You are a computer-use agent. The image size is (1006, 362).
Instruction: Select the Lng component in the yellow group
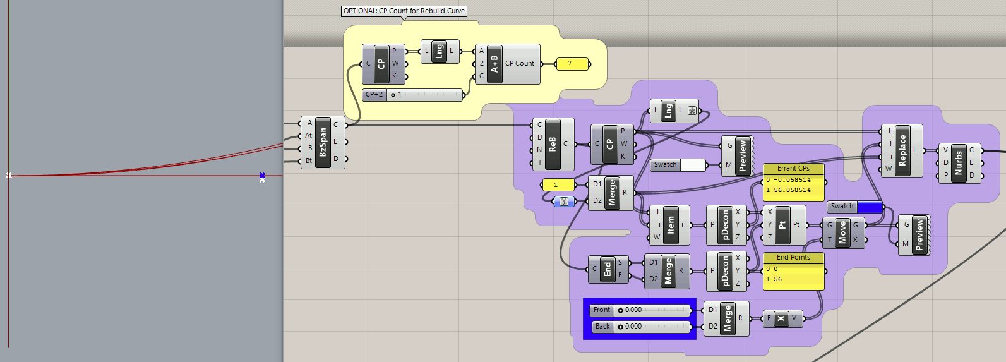coord(440,51)
